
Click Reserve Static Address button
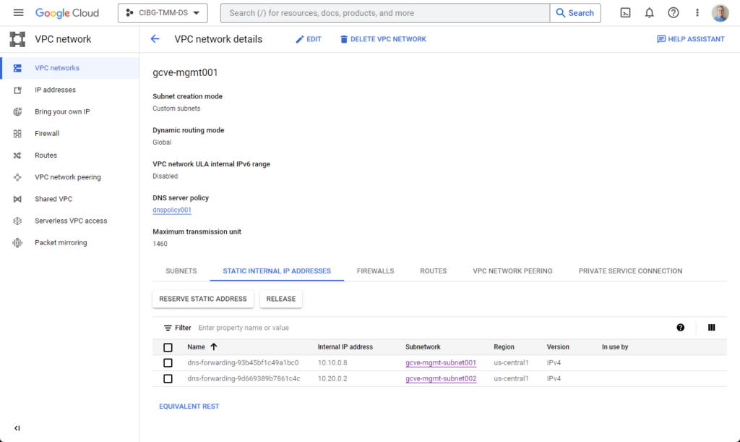click(x=203, y=299)
